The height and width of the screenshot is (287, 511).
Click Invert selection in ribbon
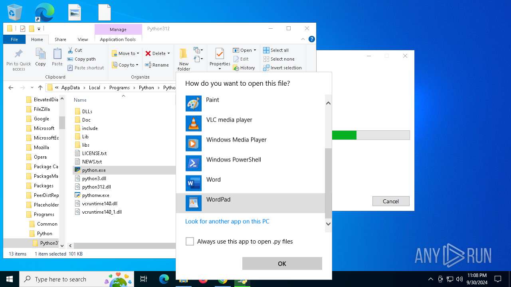click(282, 68)
